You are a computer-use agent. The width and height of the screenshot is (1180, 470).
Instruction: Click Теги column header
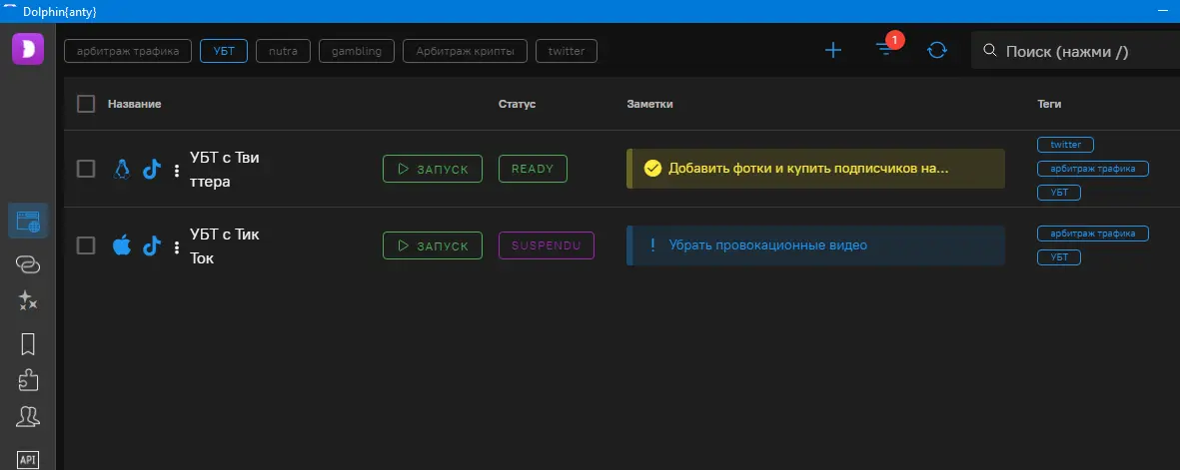pos(1049,104)
